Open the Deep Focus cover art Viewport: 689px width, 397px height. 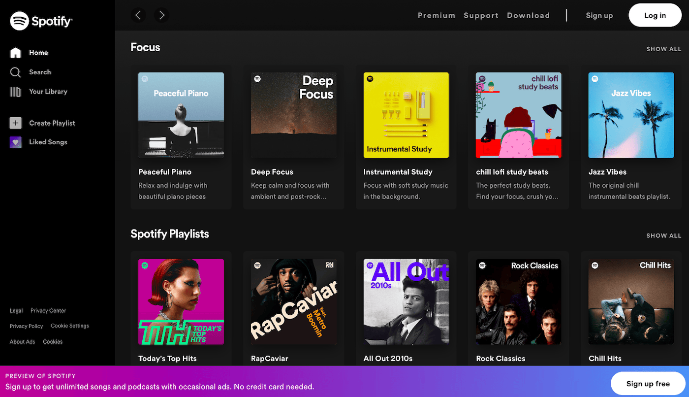[x=294, y=115]
